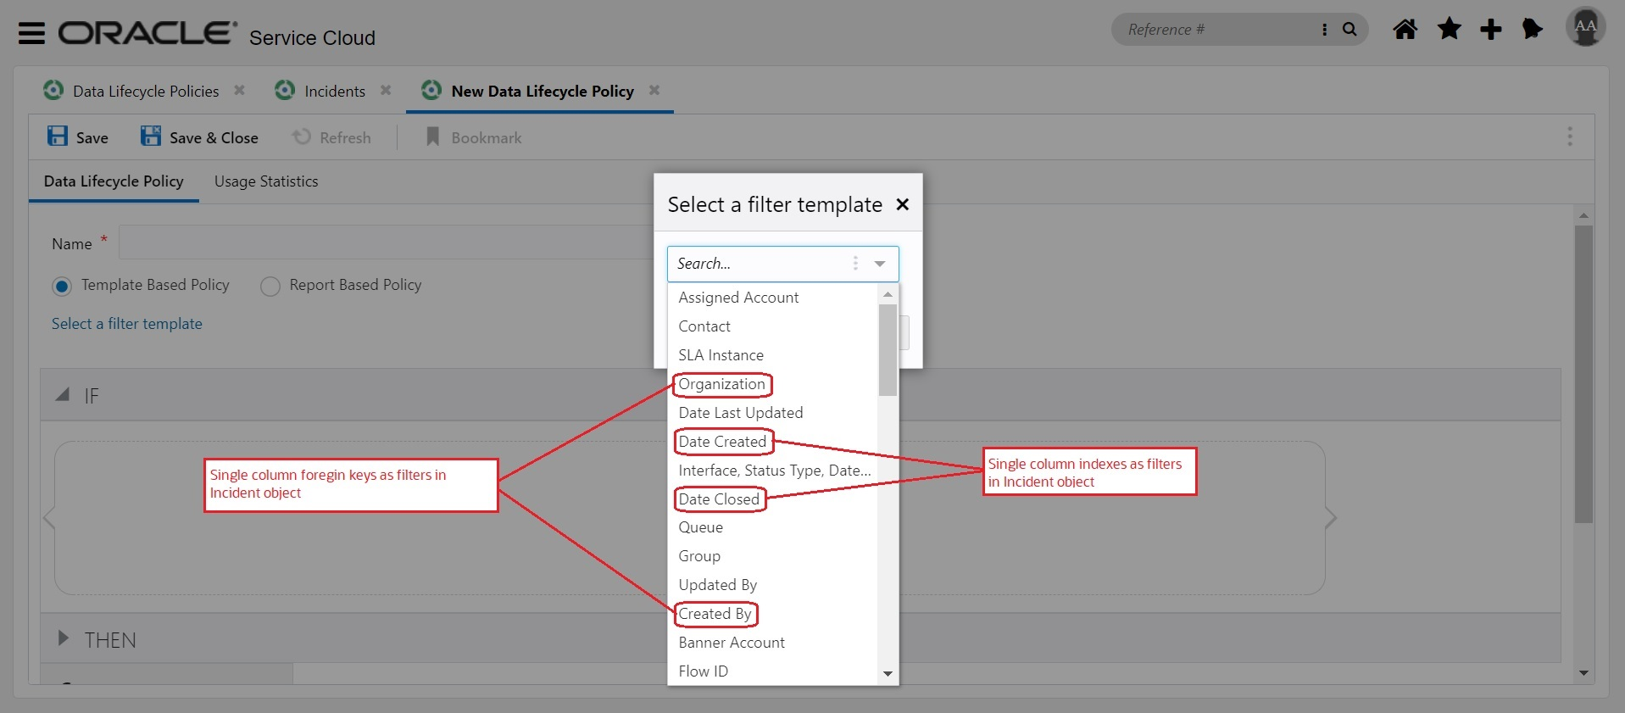1625x713 pixels.
Task: Click the dropdown list scrollbar thumb
Action: coord(888,349)
